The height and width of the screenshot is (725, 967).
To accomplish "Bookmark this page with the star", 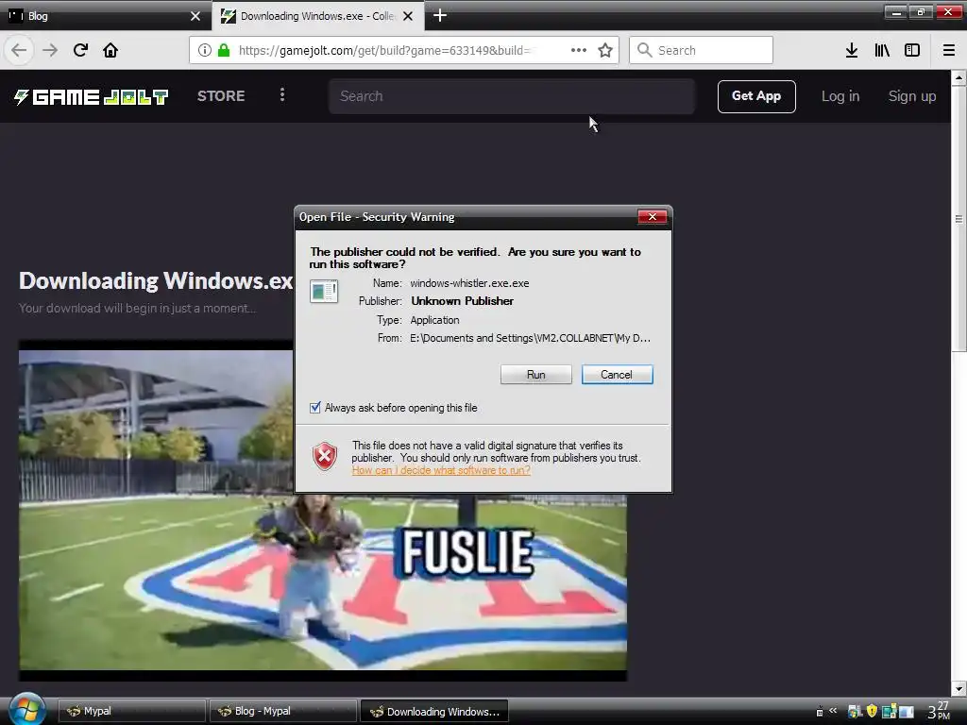I will [605, 50].
